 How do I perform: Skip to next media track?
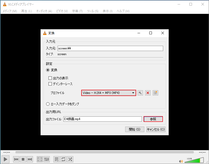coord(30,159)
